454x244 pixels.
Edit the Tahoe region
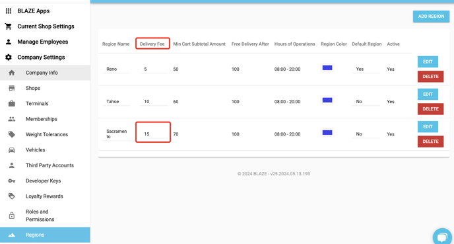click(428, 95)
